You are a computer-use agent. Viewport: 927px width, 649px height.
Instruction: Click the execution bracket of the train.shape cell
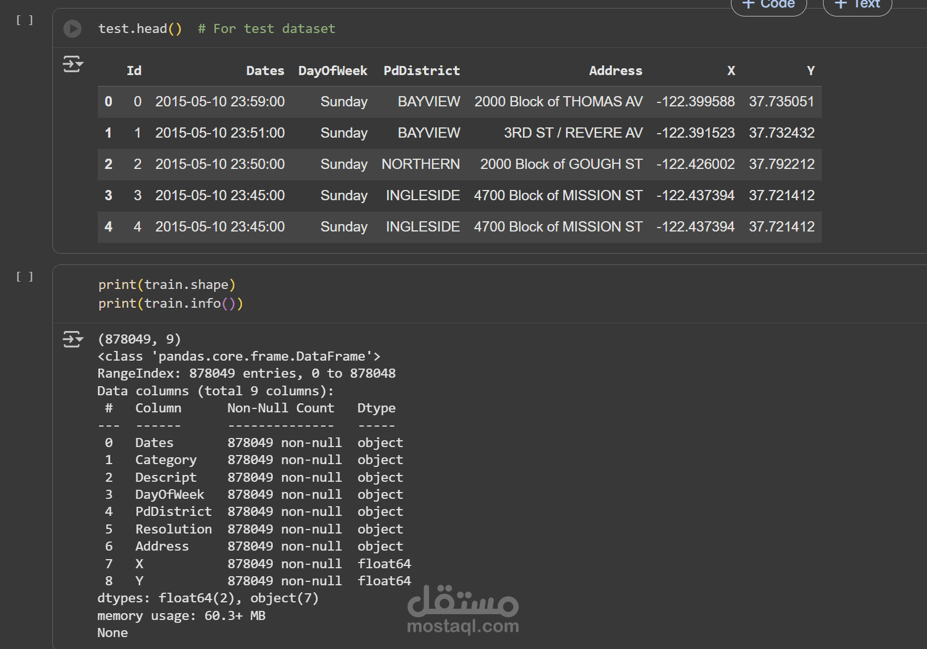pos(24,277)
